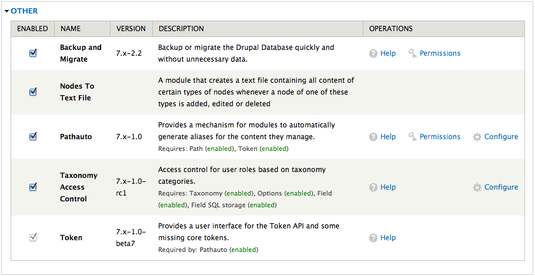This screenshot has width=535, height=276.
Task: Uncheck Taxonomy Access Control module
Action: pos(33,187)
